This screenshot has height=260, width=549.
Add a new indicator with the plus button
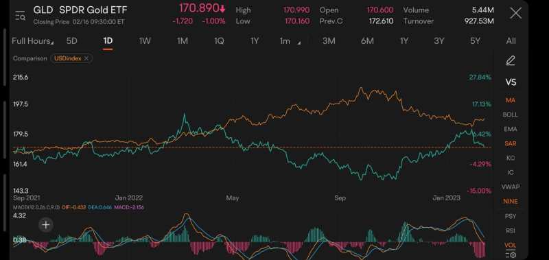pos(46,225)
